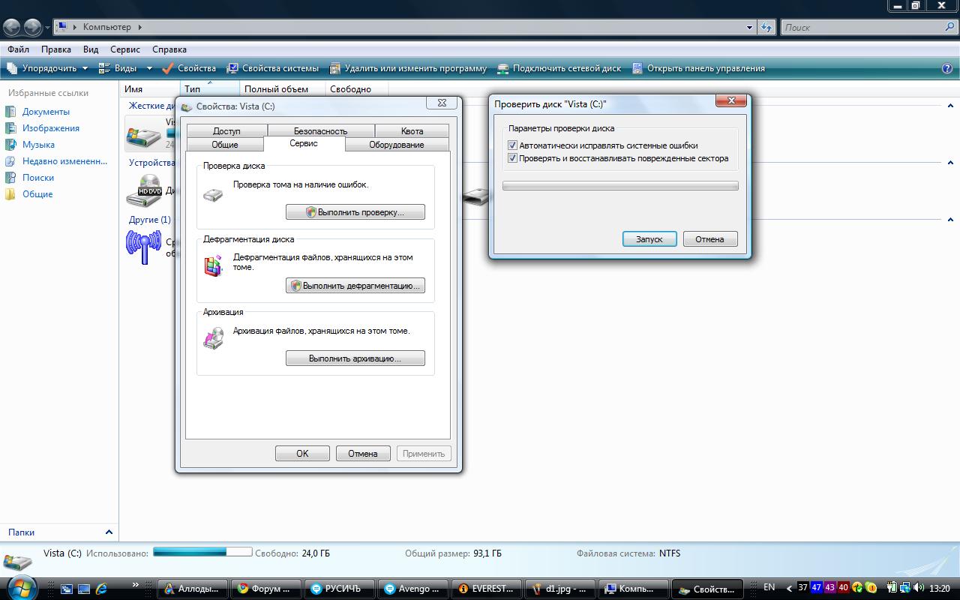Image resolution: width=960 pixels, height=600 pixels.
Task: Select the Vista (C:) hard drive icon
Action: [x=143, y=134]
